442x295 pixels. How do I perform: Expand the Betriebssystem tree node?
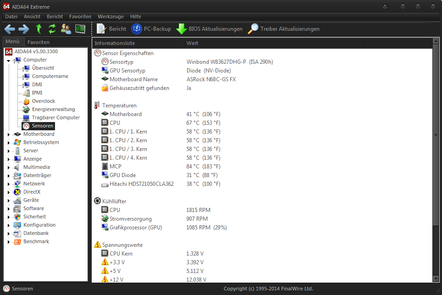(8, 143)
